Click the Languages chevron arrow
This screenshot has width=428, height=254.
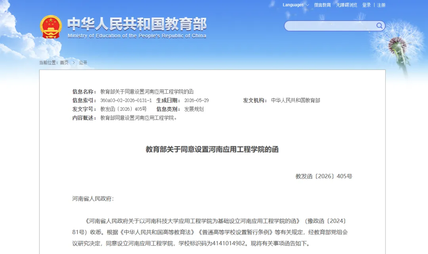point(308,5)
